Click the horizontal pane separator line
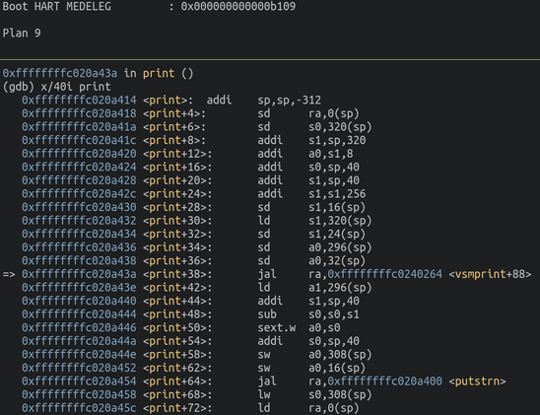This screenshot has height=415, width=540. (270, 60)
